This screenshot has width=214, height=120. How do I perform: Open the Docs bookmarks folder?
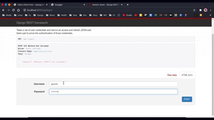(93, 15)
